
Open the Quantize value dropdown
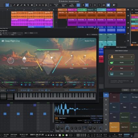pyautogui.click(x=56, y=5)
